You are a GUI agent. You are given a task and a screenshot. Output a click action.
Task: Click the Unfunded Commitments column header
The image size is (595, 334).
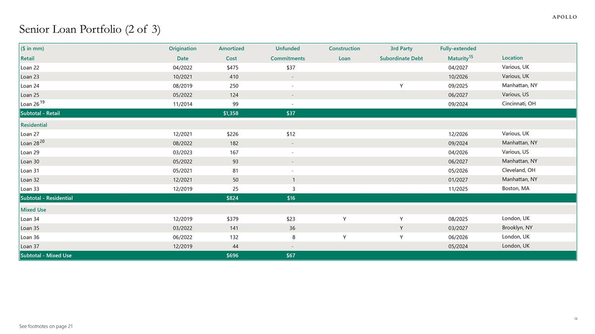pos(288,53)
